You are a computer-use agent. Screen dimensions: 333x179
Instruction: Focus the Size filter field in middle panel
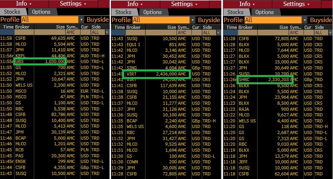click(x=161, y=33)
